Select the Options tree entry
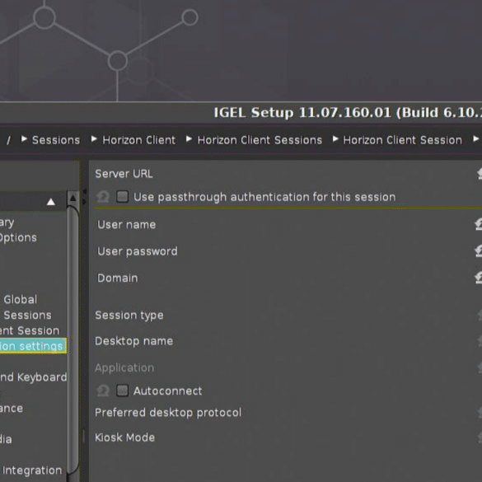Viewport: 482px width, 482px height. [x=18, y=237]
